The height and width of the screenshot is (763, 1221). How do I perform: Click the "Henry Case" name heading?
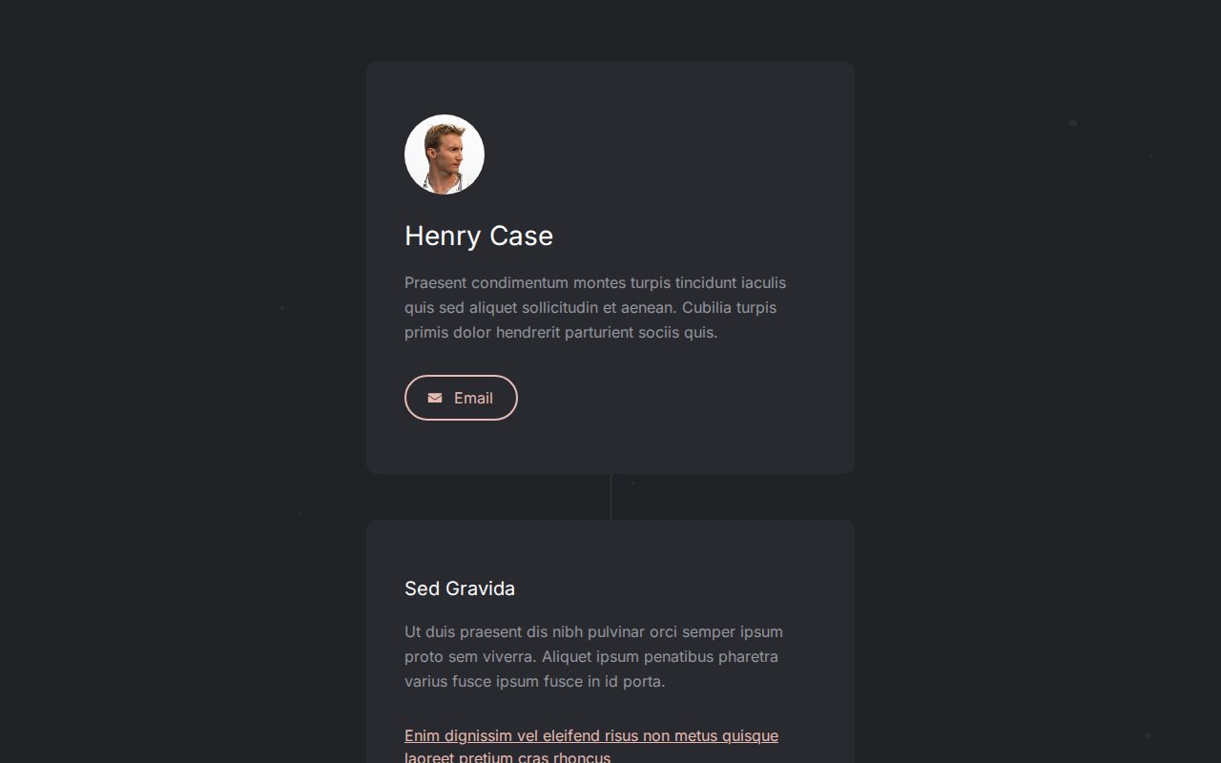(x=479, y=236)
